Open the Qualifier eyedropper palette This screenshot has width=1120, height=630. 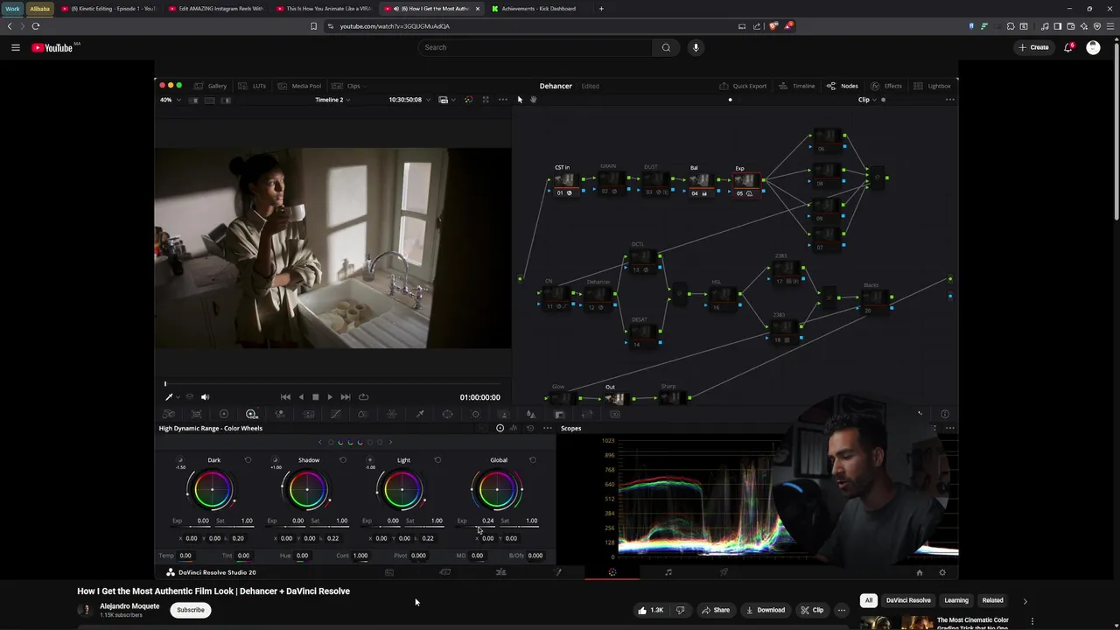[x=420, y=414]
